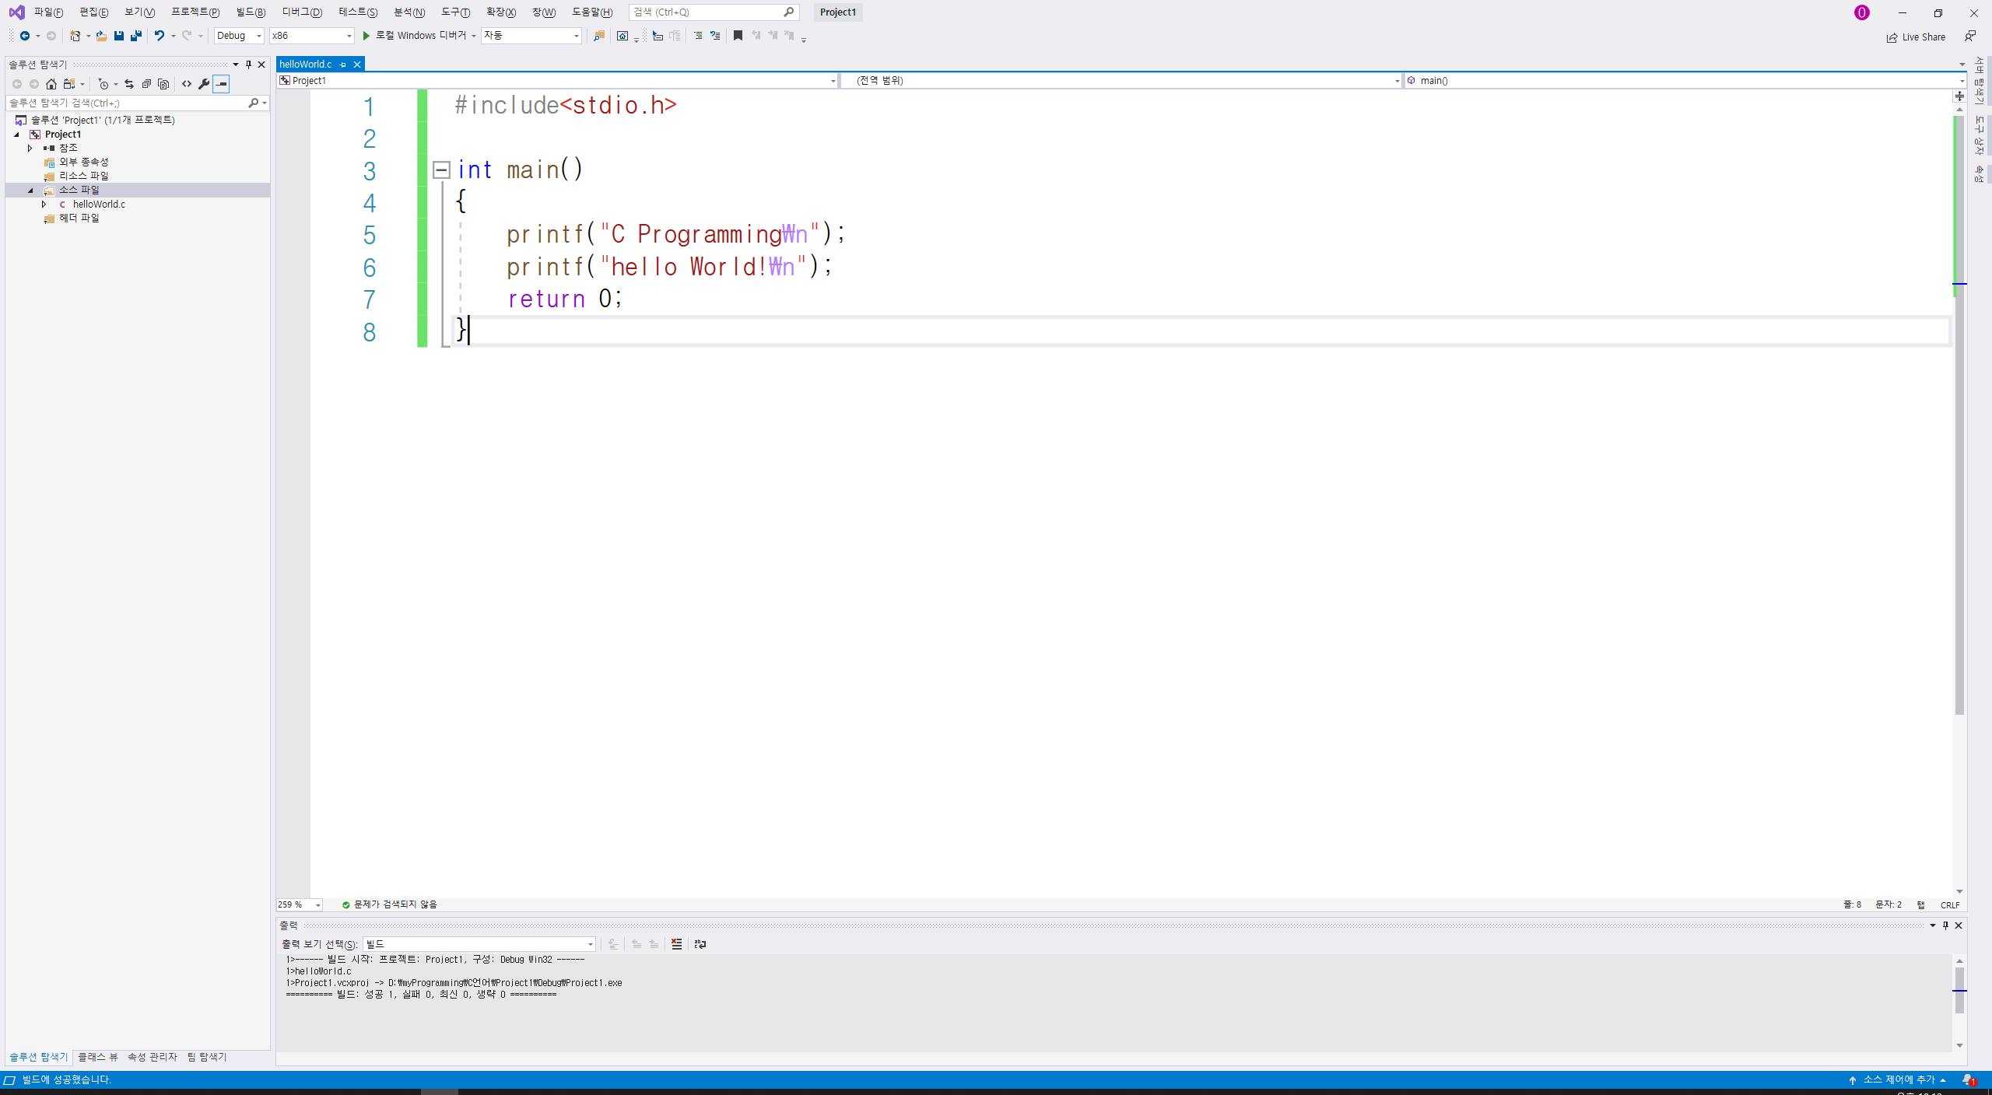1992x1095 pixels.
Task: Collapse the main() function code block
Action: click(441, 170)
